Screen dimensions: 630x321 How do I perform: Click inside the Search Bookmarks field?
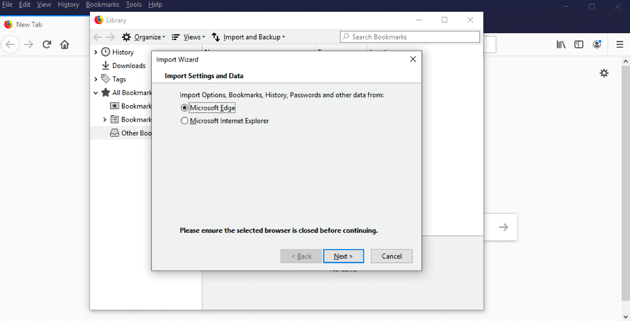coord(409,37)
